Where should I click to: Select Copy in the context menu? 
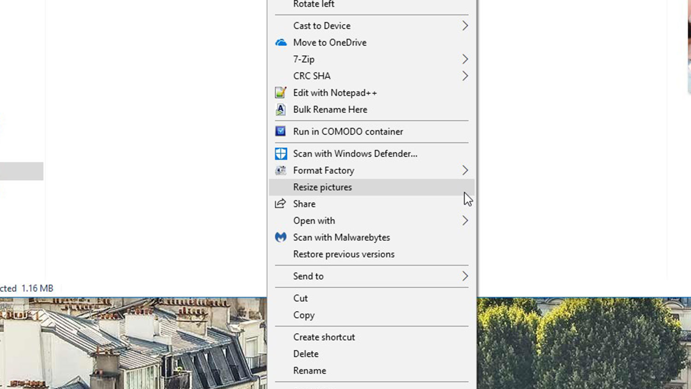pyautogui.click(x=304, y=315)
